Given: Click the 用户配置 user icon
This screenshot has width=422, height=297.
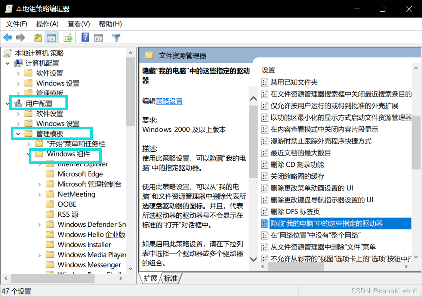Looking at the screenshot, I should point(18,103).
